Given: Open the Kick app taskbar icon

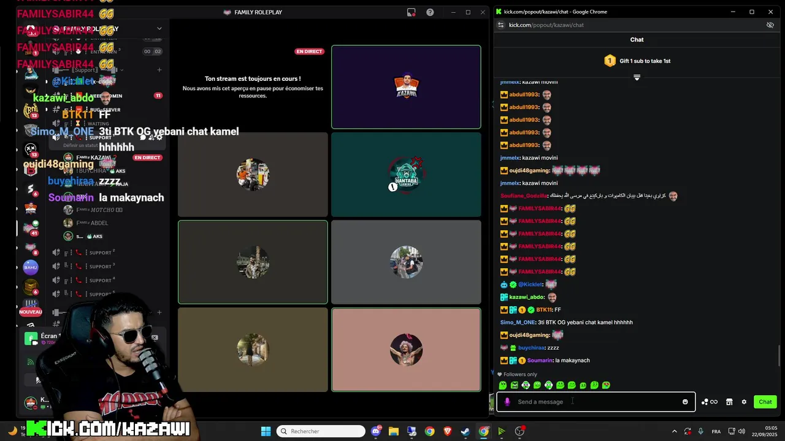Looking at the screenshot, I should coord(501,431).
